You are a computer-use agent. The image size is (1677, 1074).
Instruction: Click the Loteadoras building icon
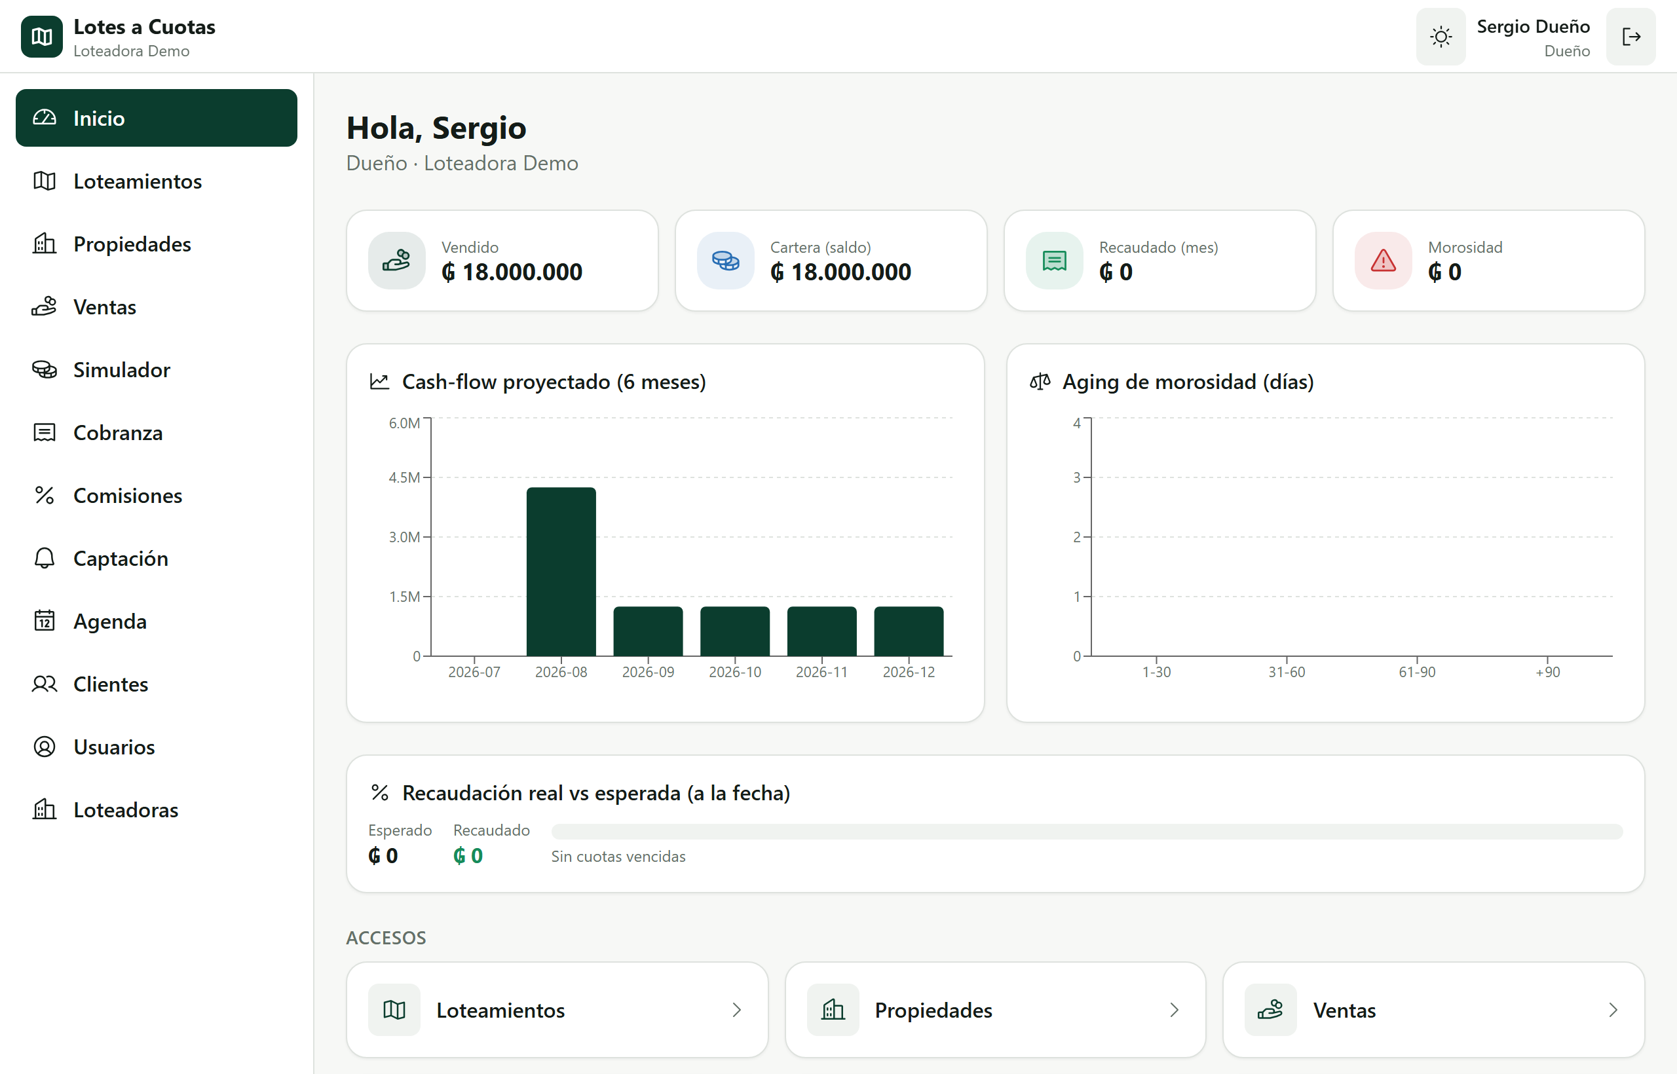point(45,809)
